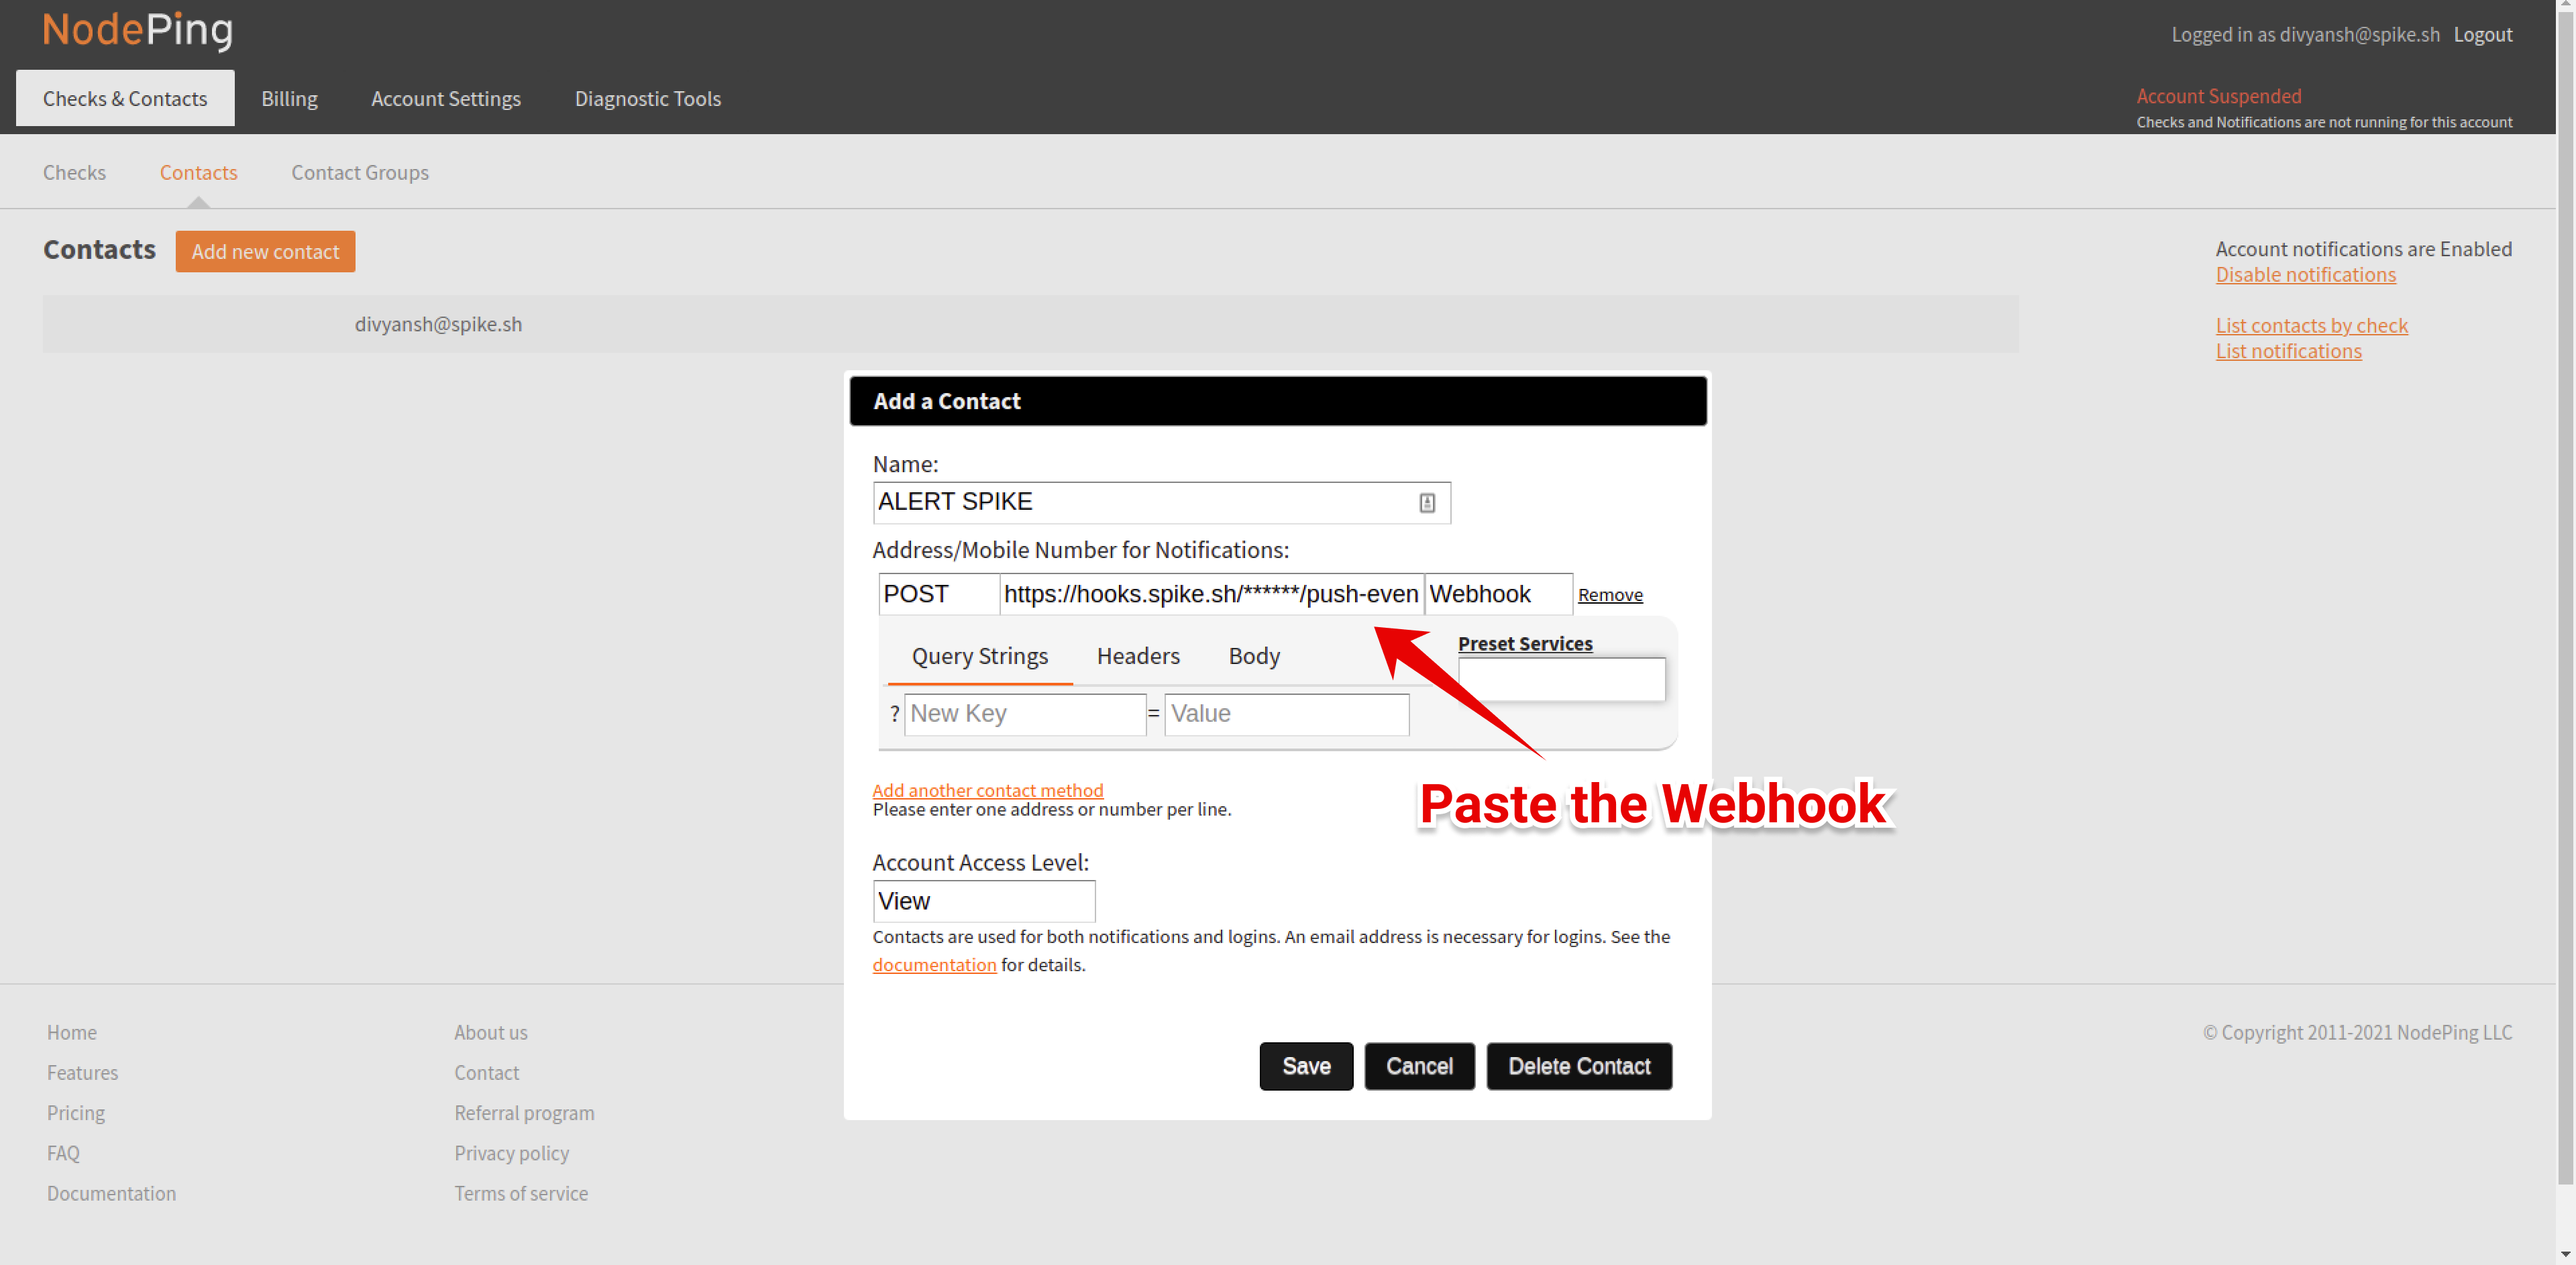2576x1265 pixels.
Task: Switch to the Checks subtab
Action: [x=74, y=172]
